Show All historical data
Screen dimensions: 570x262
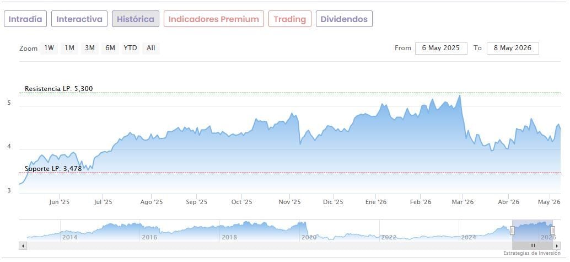point(151,48)
